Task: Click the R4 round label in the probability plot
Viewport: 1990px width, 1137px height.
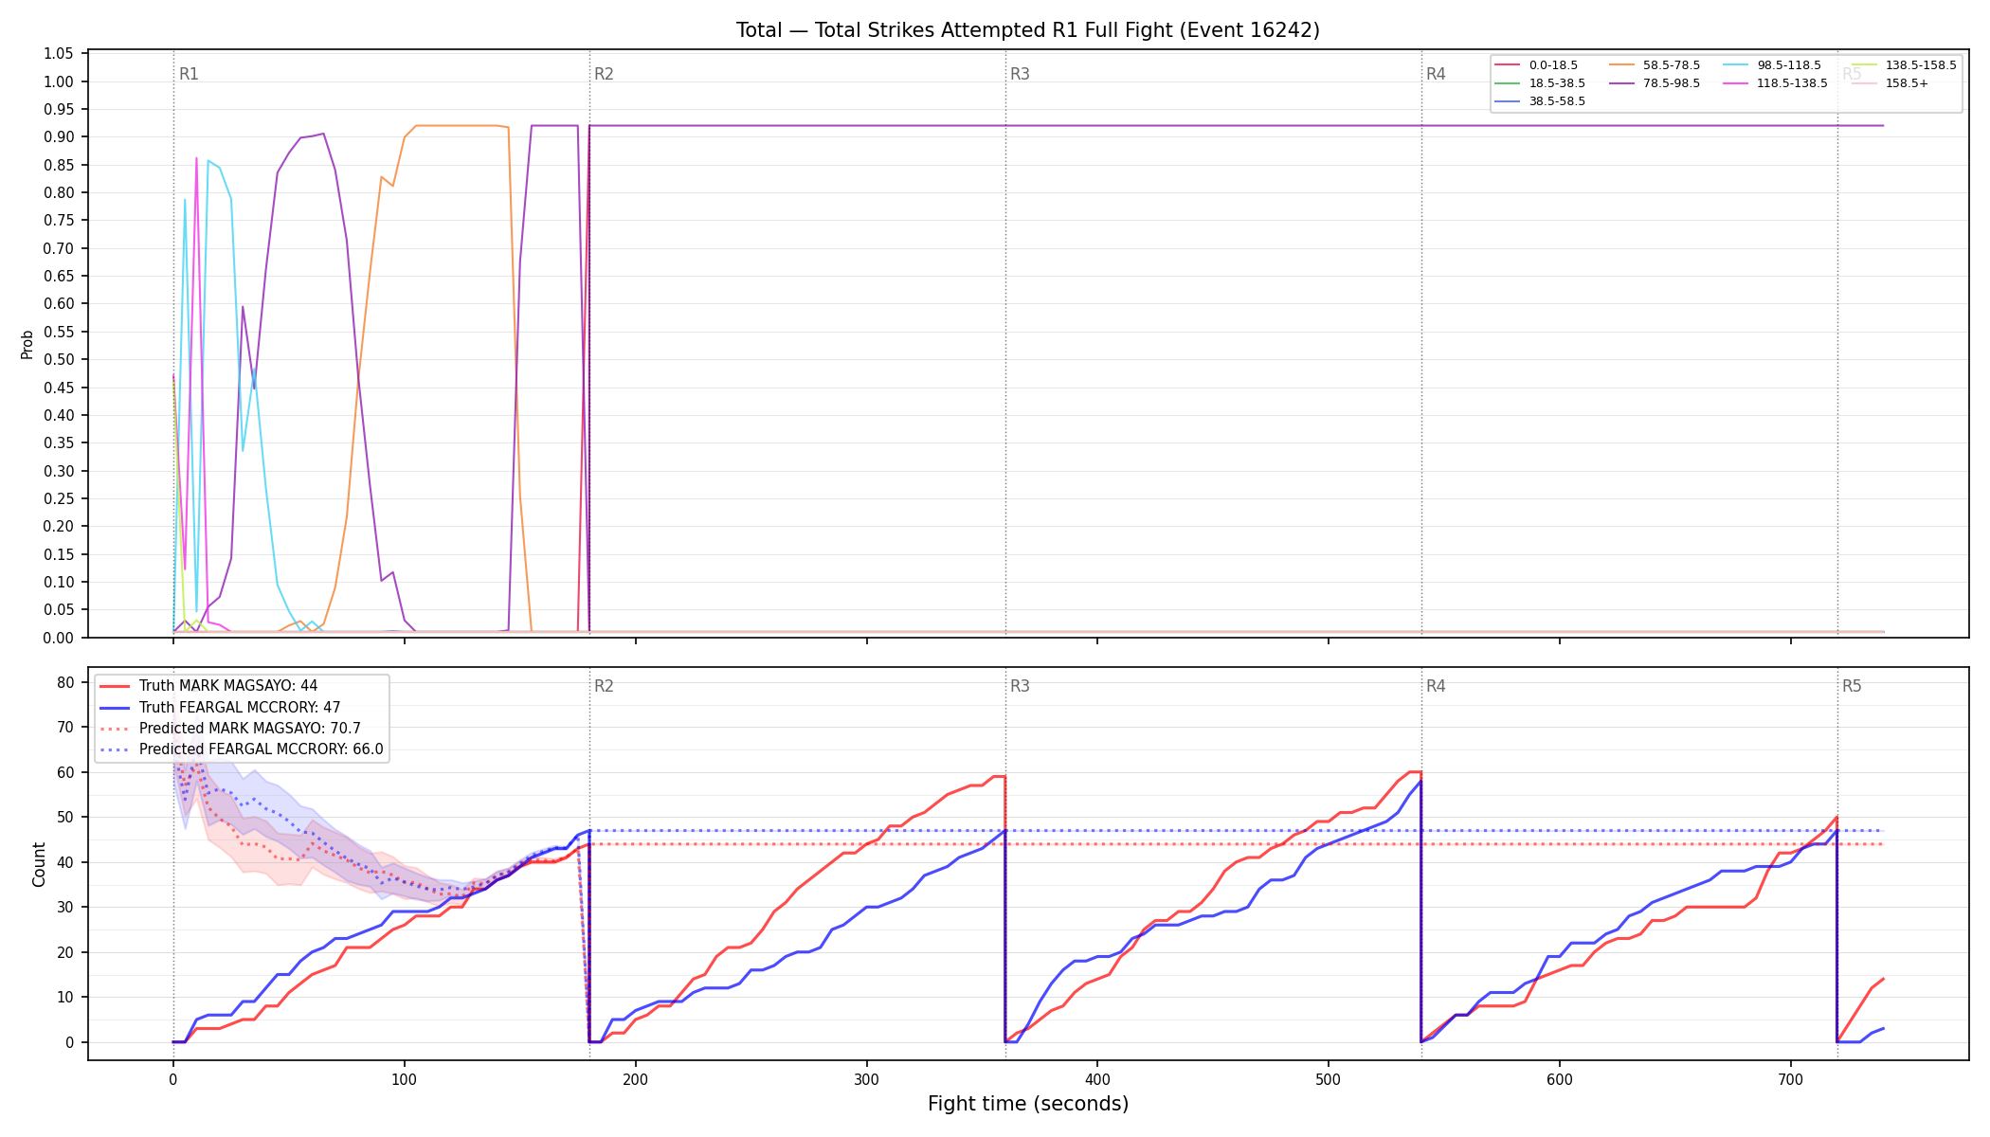Action: click(x=1436, y=74)
